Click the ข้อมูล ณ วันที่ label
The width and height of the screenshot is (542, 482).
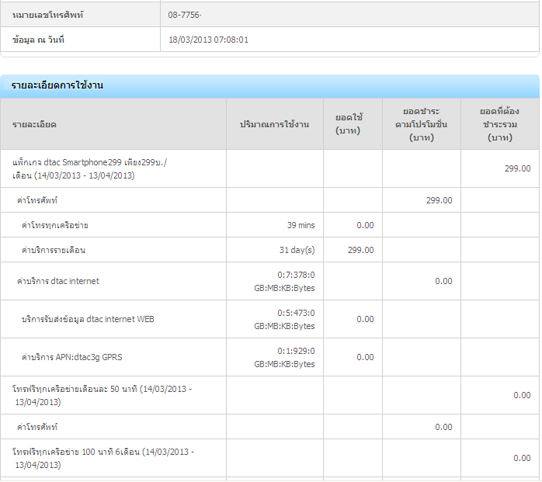pyautogui.click(x=39, y=40)
